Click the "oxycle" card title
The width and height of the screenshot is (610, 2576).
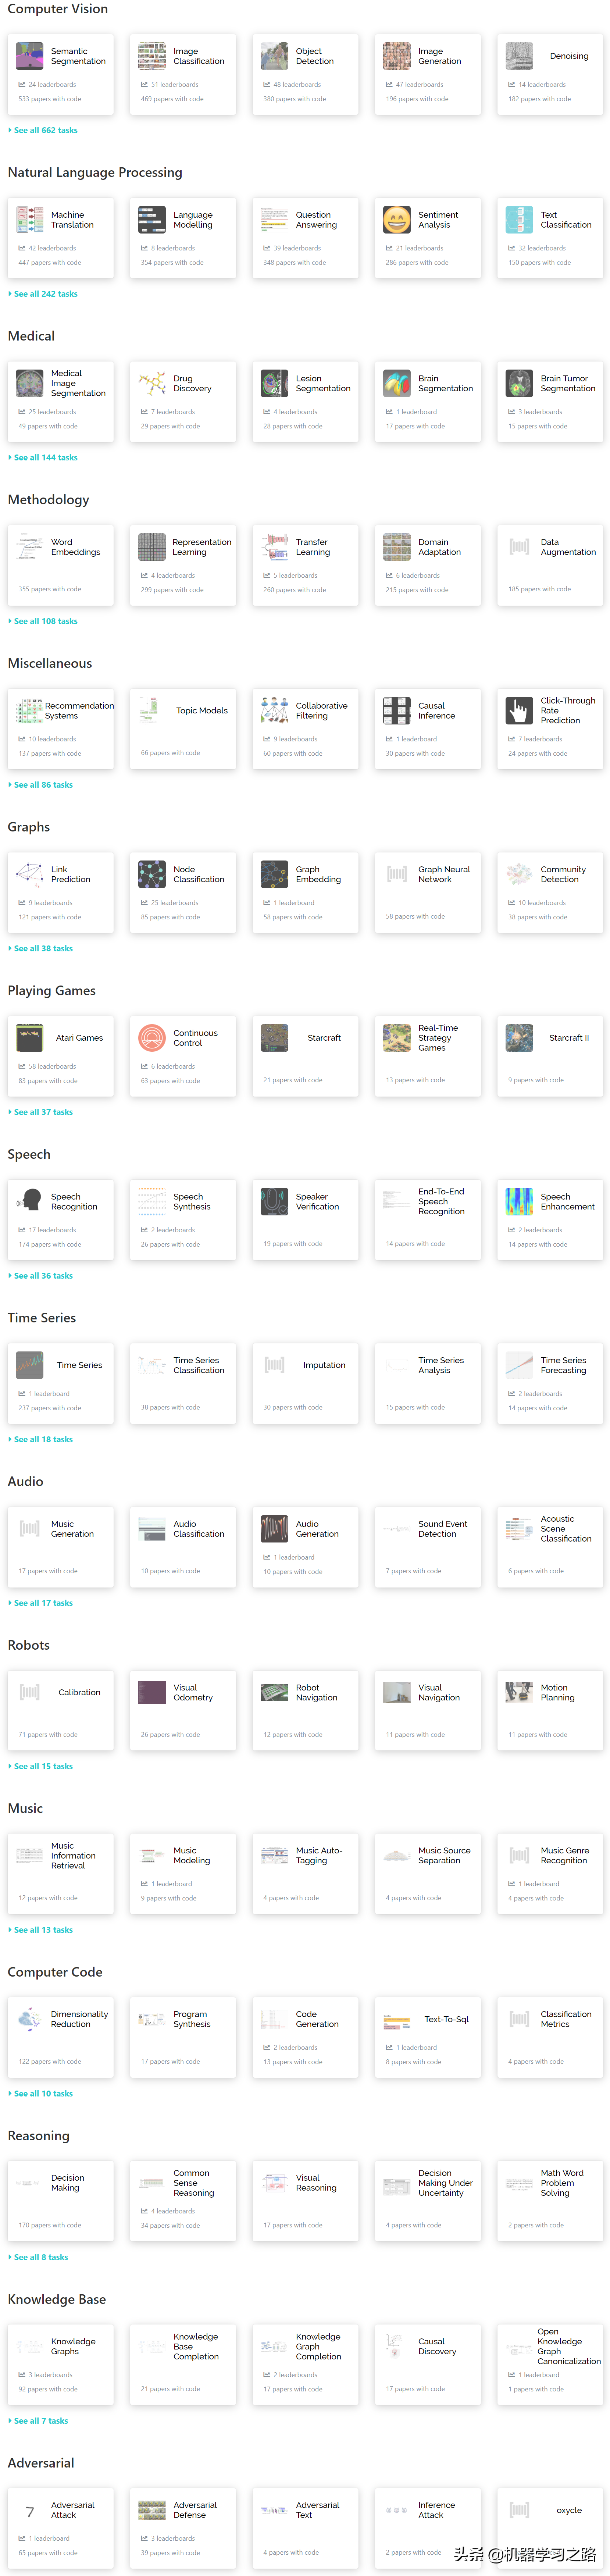tap(569, 2510)
